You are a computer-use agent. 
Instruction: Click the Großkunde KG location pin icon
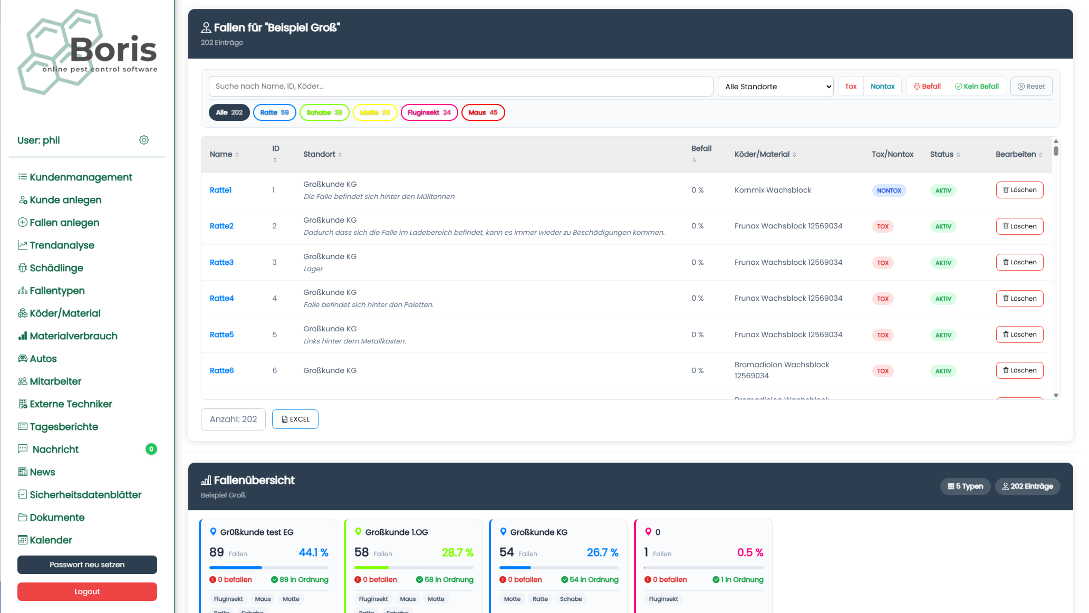(504, 532)
